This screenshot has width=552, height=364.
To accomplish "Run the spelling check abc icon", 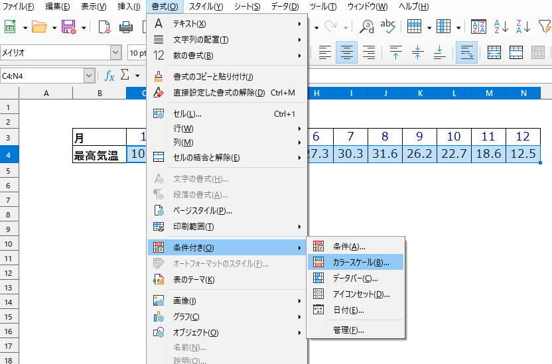I will (387, 27).
